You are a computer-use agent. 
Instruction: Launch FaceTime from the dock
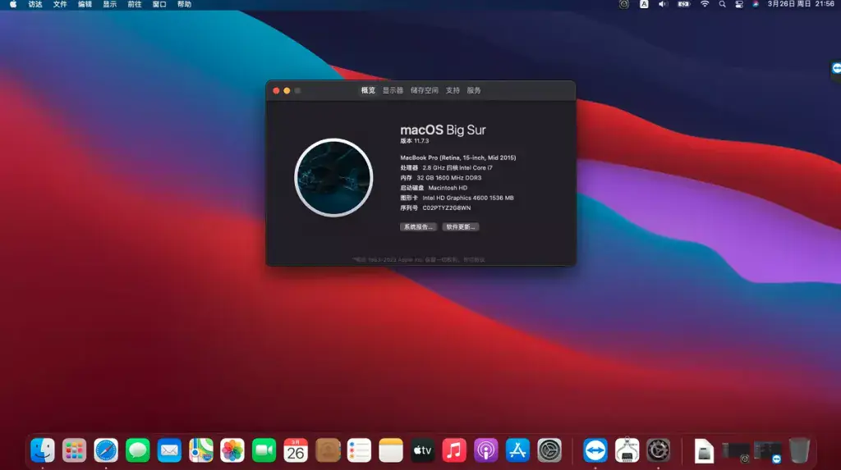pyautogui.click(x=264, y=450)
